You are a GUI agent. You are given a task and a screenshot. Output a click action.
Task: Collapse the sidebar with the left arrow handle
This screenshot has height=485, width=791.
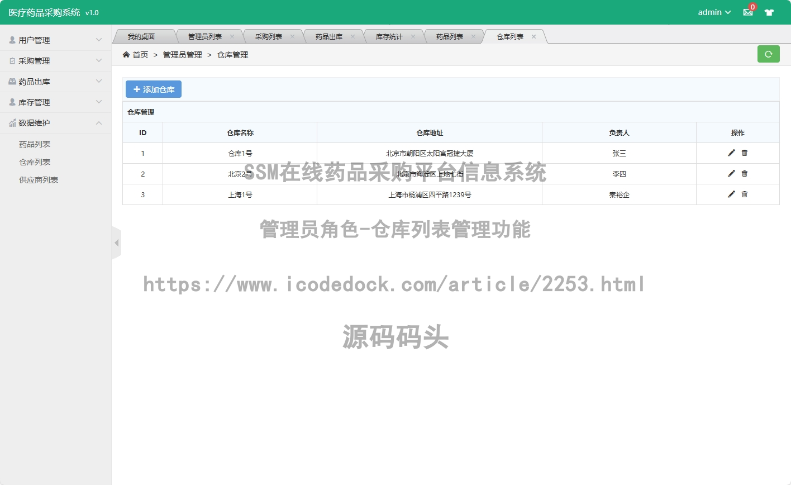116,242
